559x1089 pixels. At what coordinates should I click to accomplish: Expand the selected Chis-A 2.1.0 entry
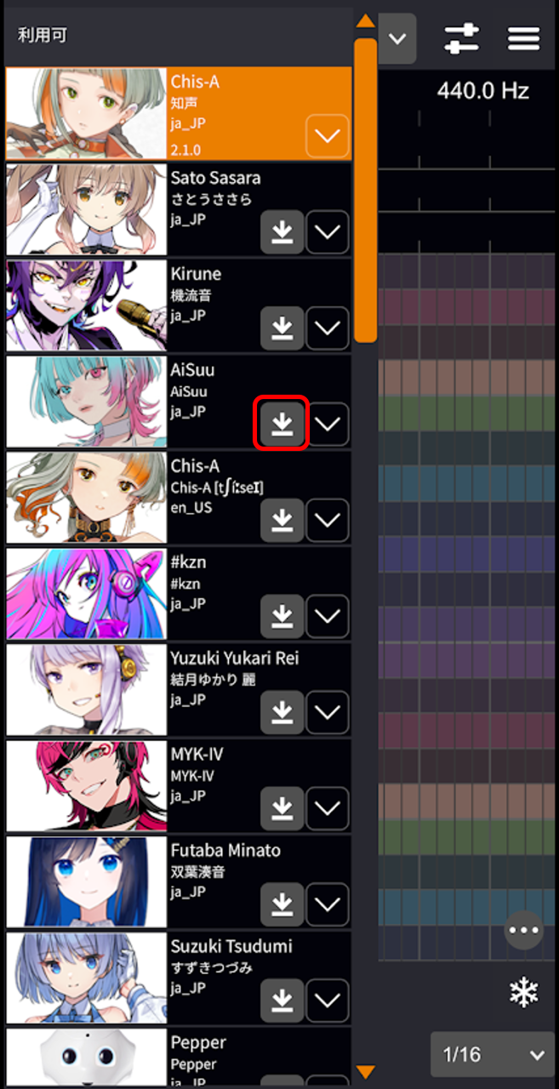click(328, 136)
